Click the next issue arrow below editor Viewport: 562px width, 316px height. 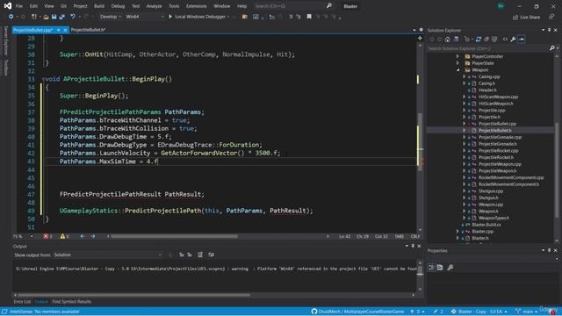tap(93, 236)
